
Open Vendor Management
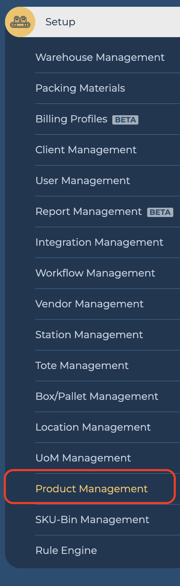tap(90, 304)
